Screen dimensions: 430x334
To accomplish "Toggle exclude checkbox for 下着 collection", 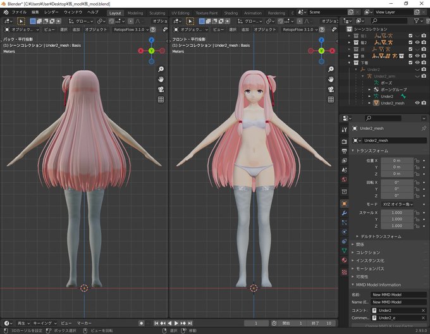I will [410, 63].
